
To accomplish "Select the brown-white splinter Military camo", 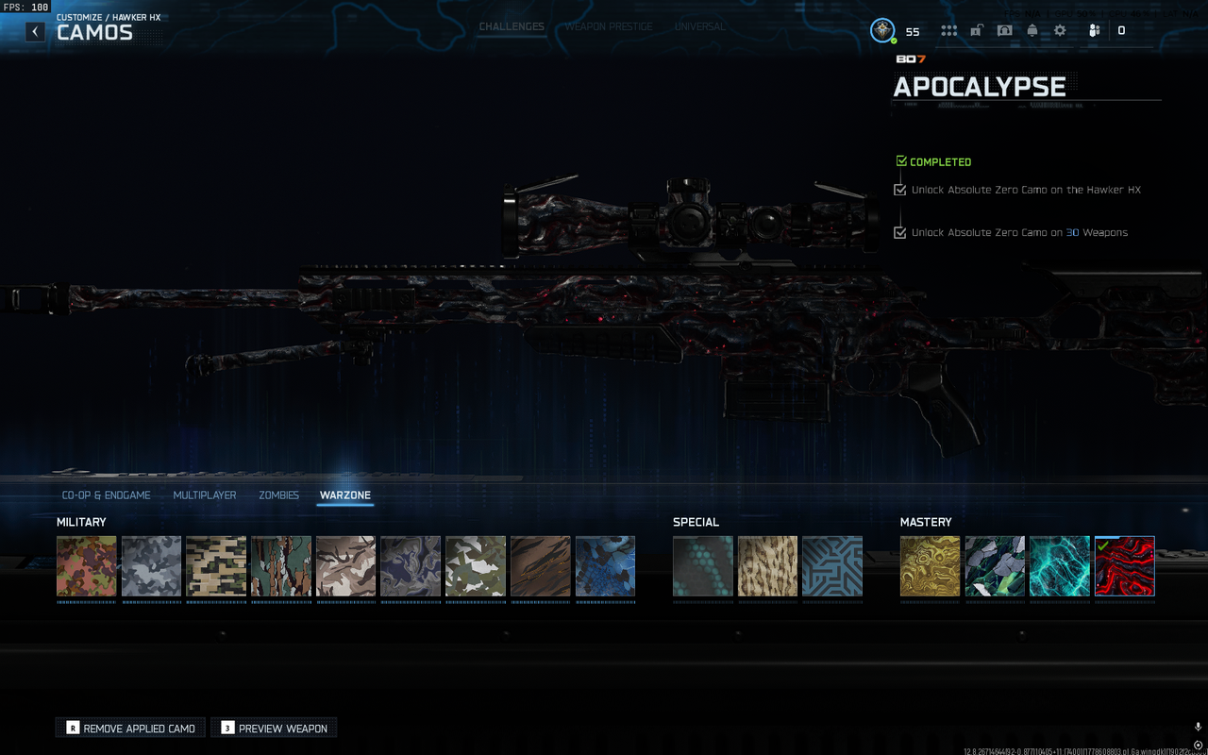I will click(345, 566).
